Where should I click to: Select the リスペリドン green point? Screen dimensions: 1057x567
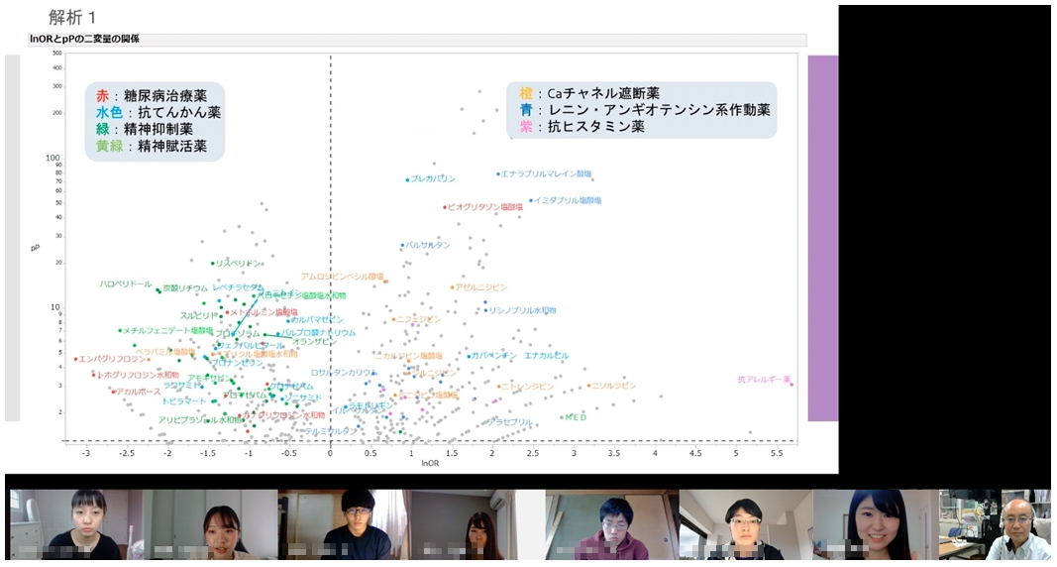click(x=213, y=263)
